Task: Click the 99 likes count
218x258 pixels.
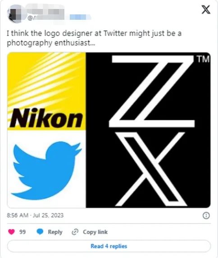Action: tap(23, 232)
